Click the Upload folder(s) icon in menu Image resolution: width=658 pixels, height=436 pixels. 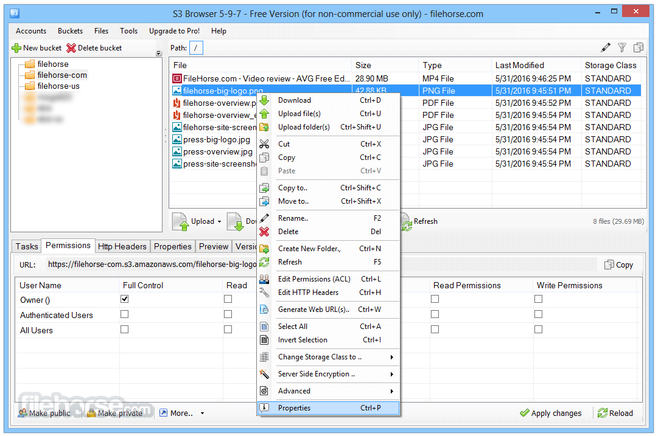click(264, 127)
